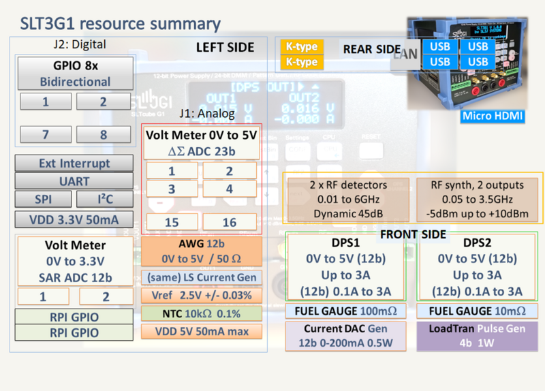The image size is (545, 391).
Task: Click the "LoadTran Pulse Gen" block
Action: (478, 336)
